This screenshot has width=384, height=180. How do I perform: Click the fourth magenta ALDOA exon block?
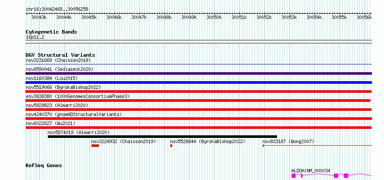tap(346, 176)
